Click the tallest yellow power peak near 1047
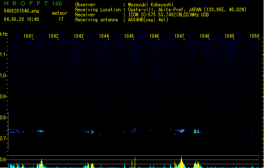Image resolution: width=264 pixels, height=168 pixels. tap(181, 162)
